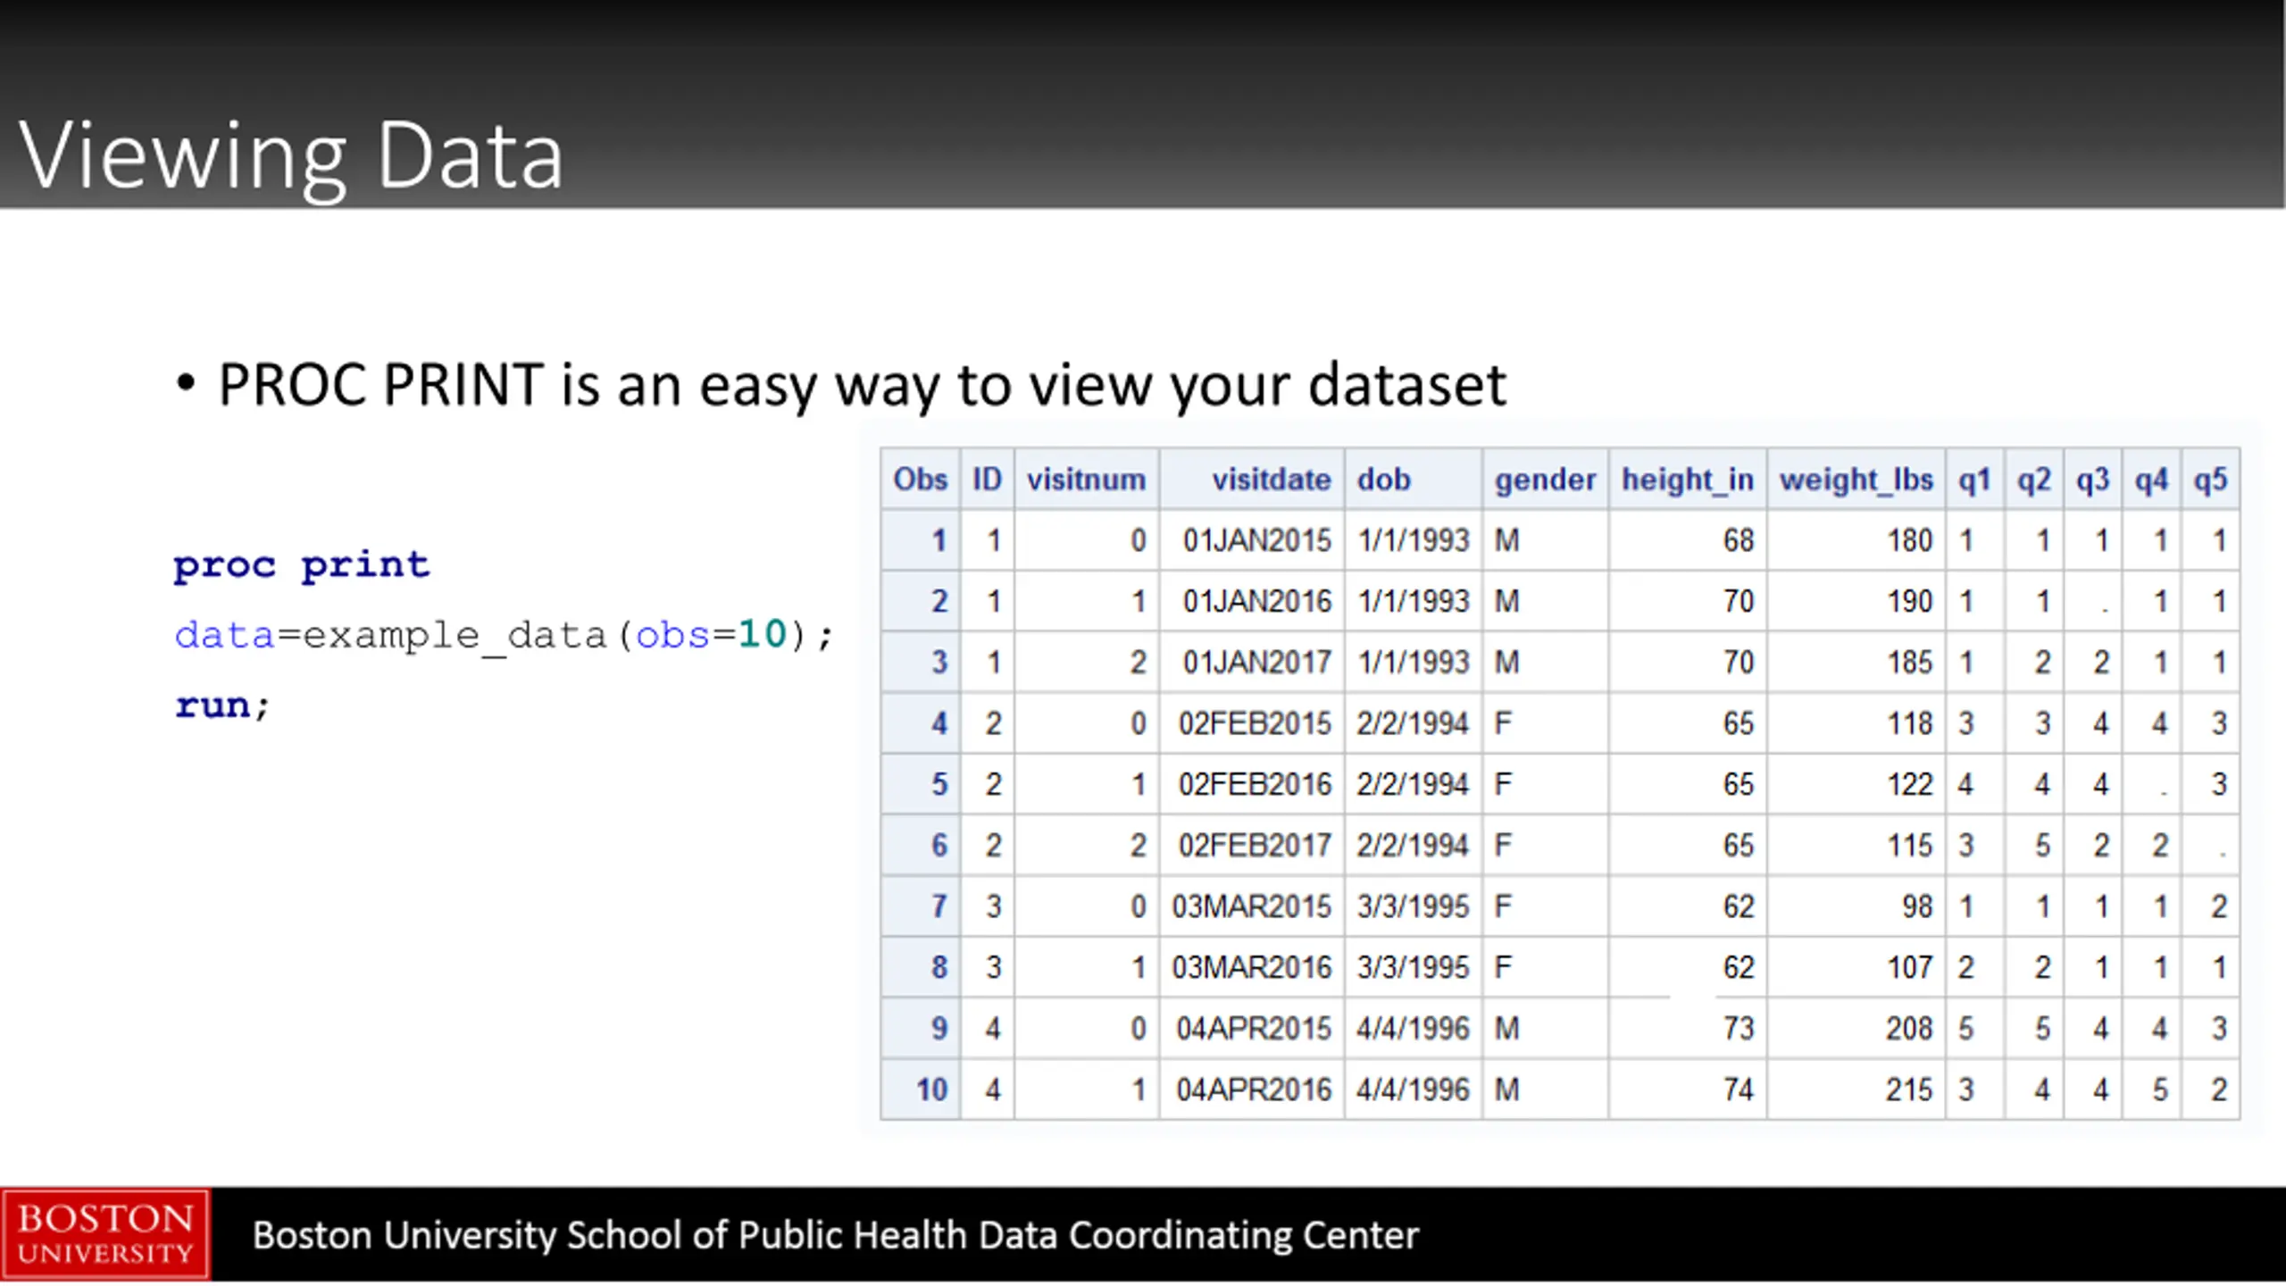Image resolution: width=2286 pixels, height=1286 pixels.
Task: Click the height value 74 cell
Action: (x=1738, y=1090)
